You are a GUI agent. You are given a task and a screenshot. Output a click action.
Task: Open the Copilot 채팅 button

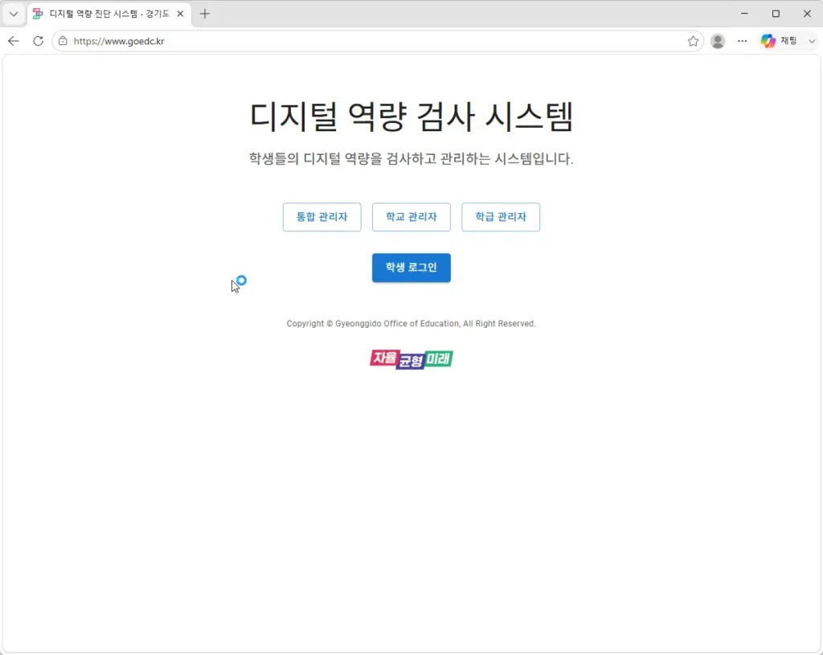pos(780,41)
